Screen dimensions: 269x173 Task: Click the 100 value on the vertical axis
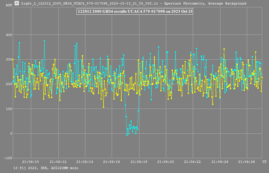9,109
